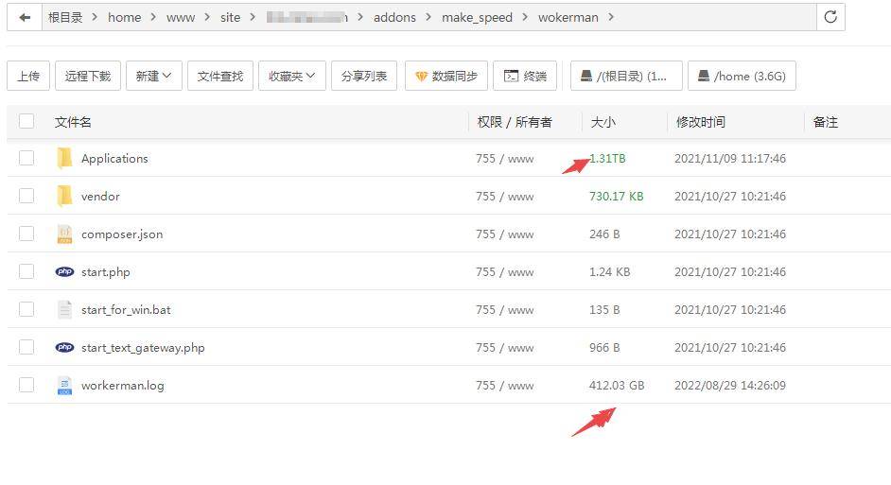Click the terminal icon on 终端

coord(511,76)
